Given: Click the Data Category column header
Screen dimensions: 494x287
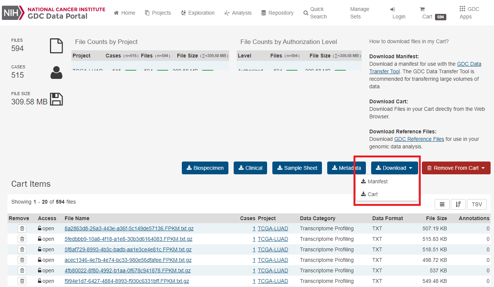Looking at the screenshot, I should (317, 218).
